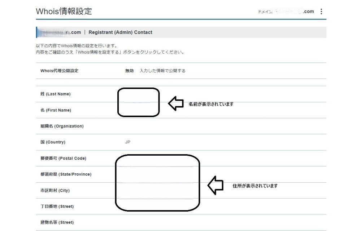Click the 都道府県 (State/Province) label

[x=66, y=174]
